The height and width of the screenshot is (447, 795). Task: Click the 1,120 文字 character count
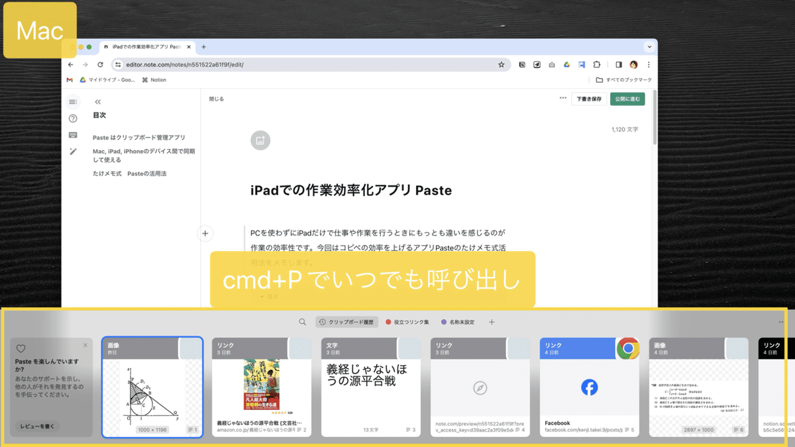625,130
